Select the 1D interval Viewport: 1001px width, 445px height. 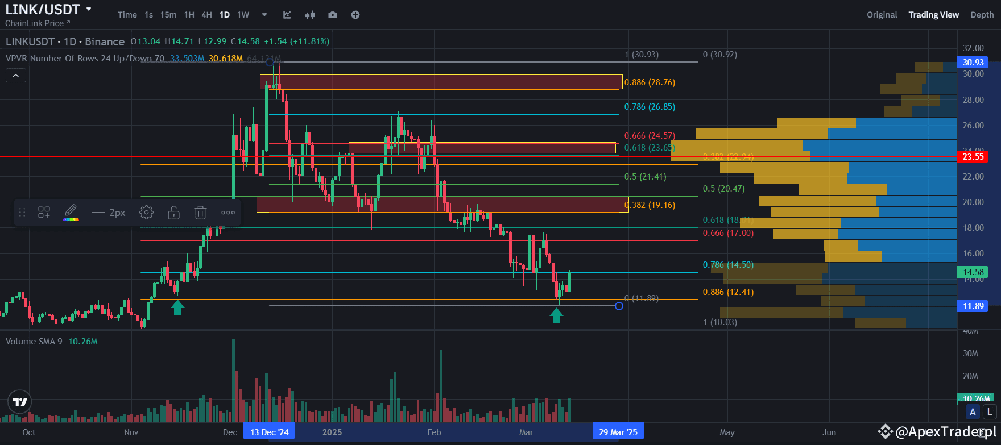tap(225, 15)
